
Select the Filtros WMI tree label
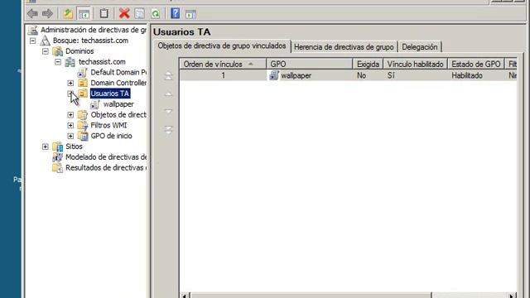tap(108, 125)
